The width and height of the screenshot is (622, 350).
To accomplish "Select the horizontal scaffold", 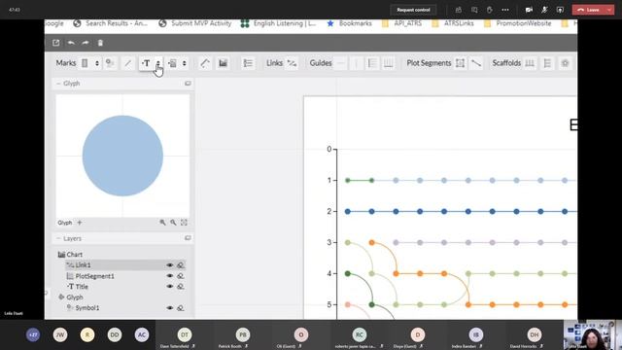I will click(x=530, y=63).
